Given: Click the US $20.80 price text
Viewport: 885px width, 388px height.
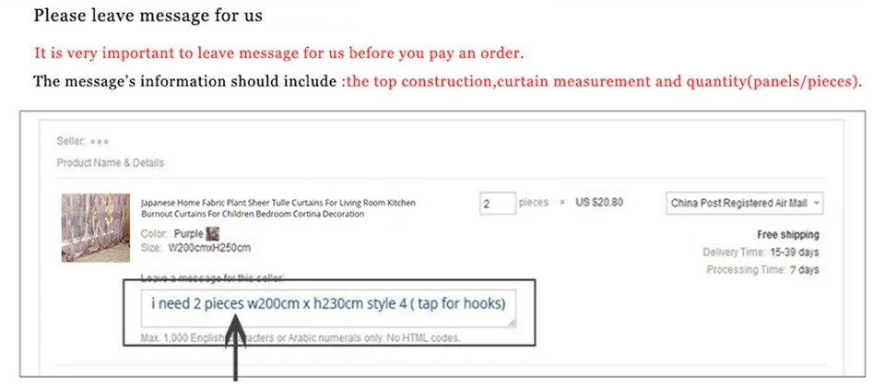Looking at the screenshot, I should point(599,202).
